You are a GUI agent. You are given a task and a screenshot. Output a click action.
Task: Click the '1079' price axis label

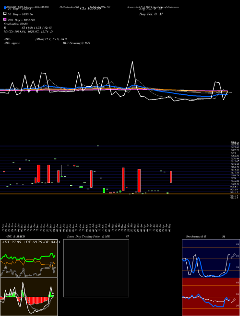click(x=233, y=179)
